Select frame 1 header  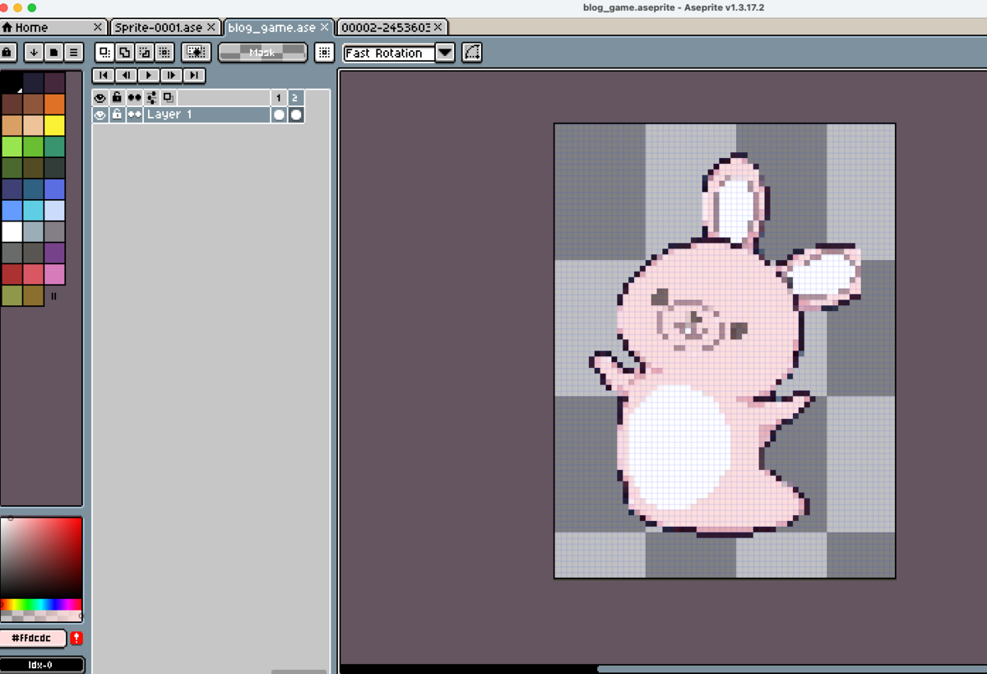coord(279,98)
